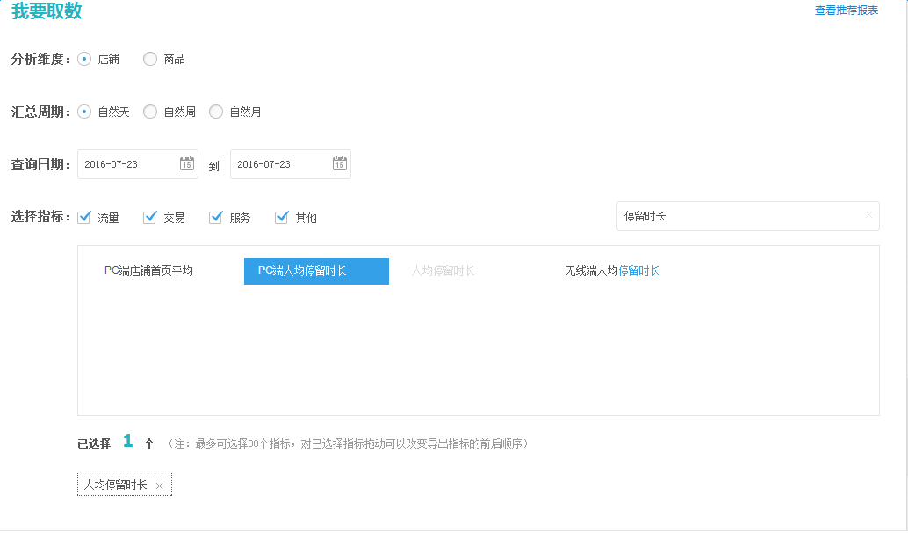The height and width of the screenshot is (533, 908).
Task: Uncheck the 流量 indicator checkbox
Action: pos(84,217)
